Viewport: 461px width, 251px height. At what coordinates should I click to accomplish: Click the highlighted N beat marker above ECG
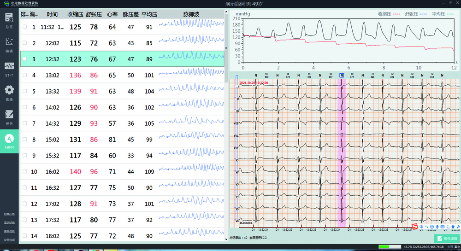coord(342,75)
